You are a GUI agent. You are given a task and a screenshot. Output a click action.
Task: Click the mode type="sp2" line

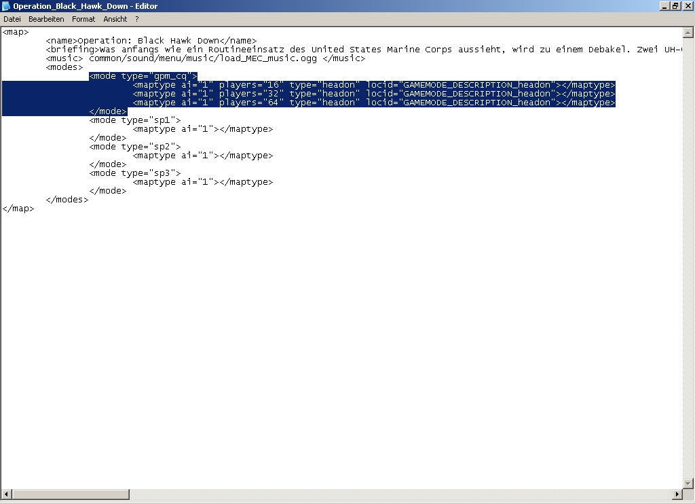(135, 147)
